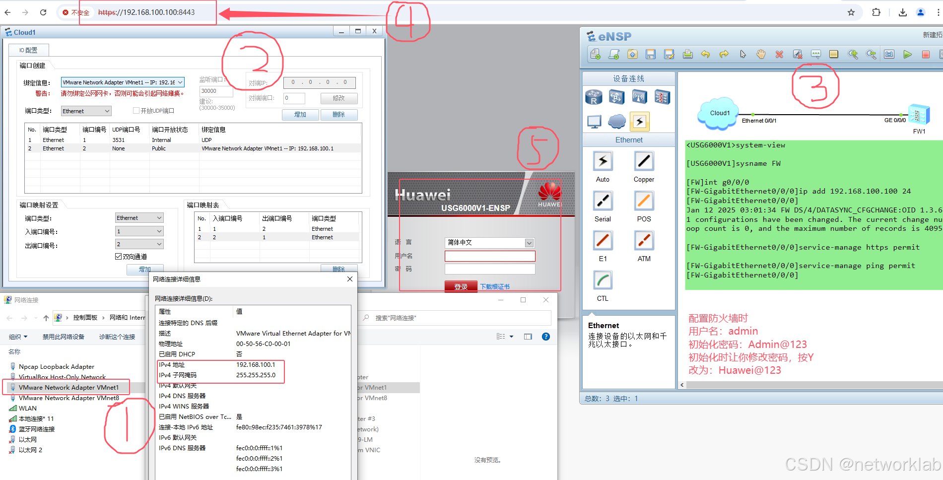943x480 pixels.
Task: Select VMware Network Adapter VMnet8 in list
Action: pyautogui.click(x=68, y=398)
